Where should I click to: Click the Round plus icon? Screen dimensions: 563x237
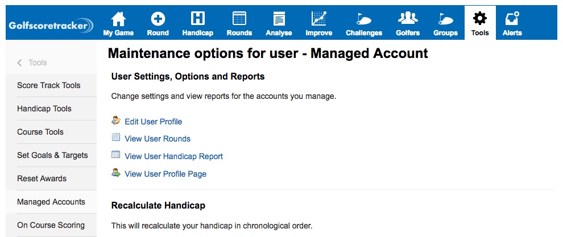pyautogui.click(x=158, y=19)
